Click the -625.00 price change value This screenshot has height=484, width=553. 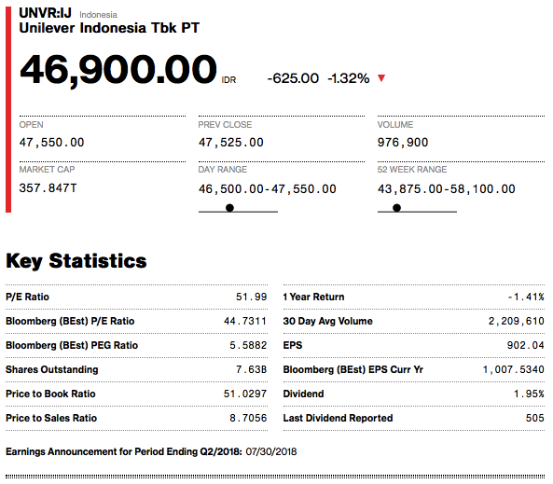[293, 78]
